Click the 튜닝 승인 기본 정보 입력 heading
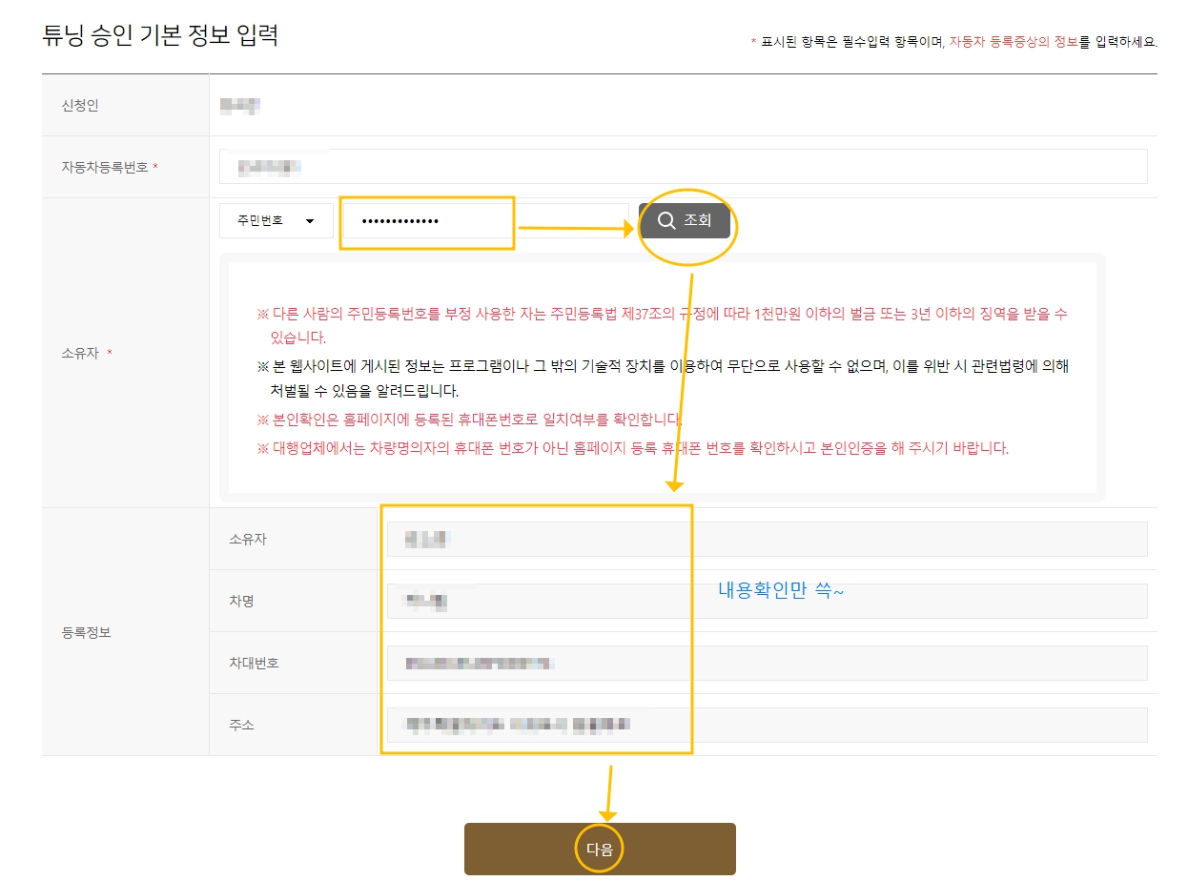 [x=160, y=36]
